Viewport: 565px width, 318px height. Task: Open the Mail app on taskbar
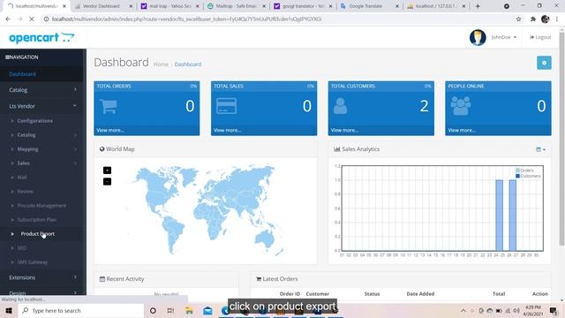tap(208, 310)
